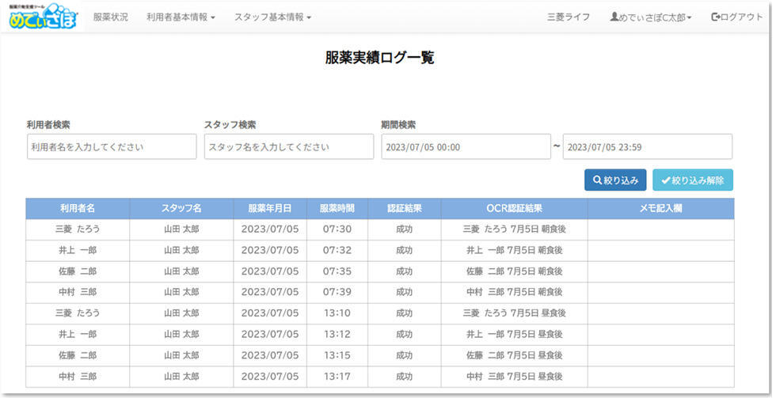The image size is (776, 398).
Task: Click the 服薬時間 column header
Action: [337, 209]
